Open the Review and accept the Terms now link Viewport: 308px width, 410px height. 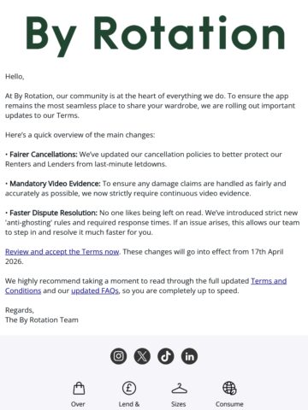(x=62, y=252)
